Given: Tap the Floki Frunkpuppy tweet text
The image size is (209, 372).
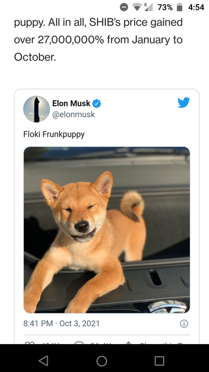Looking at the screenshot, I should click(x=54, y=134).
